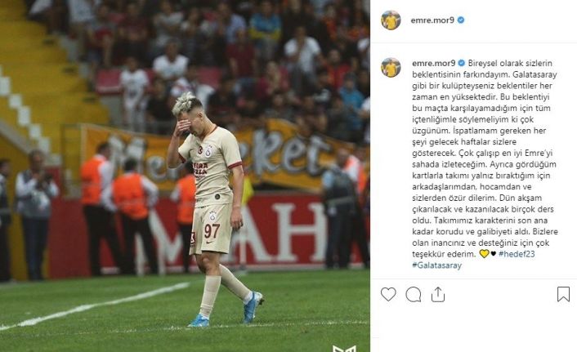577x352 pixels.
Task: Click the orange banner behind the player
Action: click(221, 156)
